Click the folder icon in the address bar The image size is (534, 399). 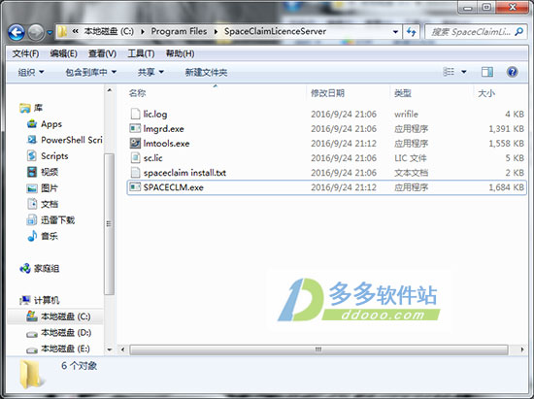pos(61,32)
